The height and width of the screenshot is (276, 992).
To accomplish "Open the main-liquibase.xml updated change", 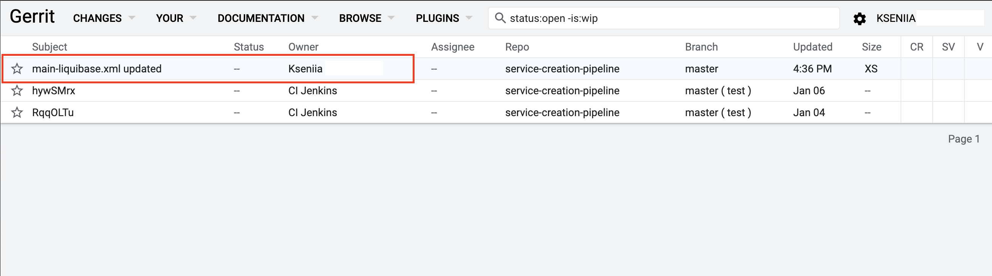I will click(97, 69).
